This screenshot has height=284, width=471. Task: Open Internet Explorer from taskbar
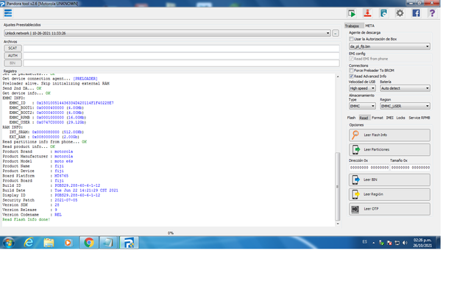tap(29, 243)
